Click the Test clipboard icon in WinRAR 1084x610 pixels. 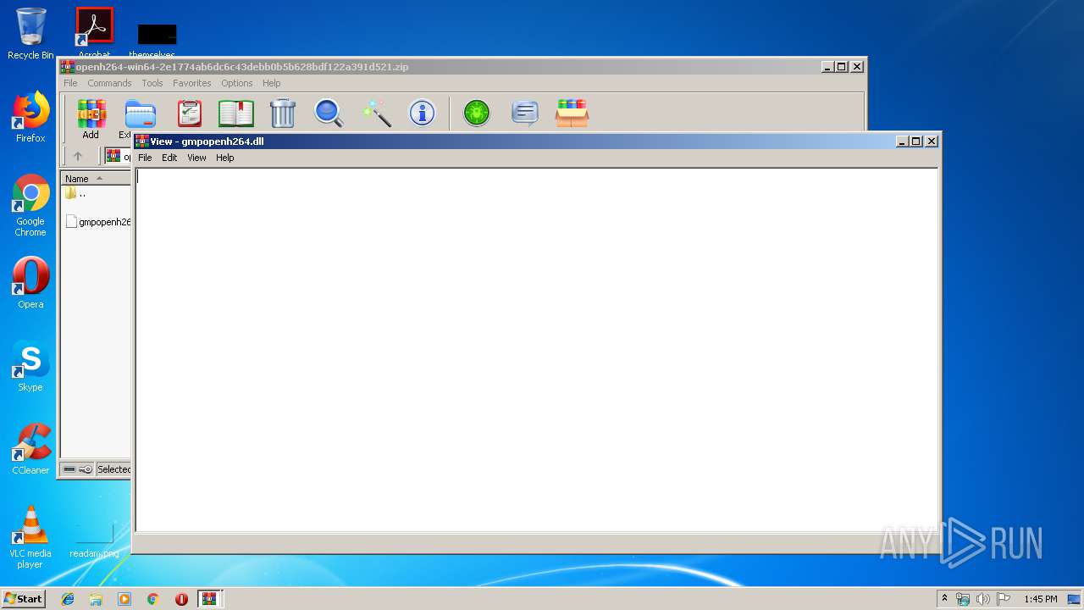click(x=189, y=114)
